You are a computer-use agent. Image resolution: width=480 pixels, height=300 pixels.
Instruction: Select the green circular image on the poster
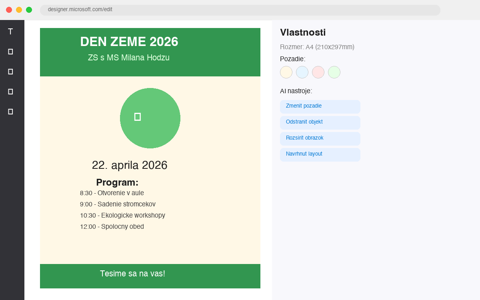(150, 118)
